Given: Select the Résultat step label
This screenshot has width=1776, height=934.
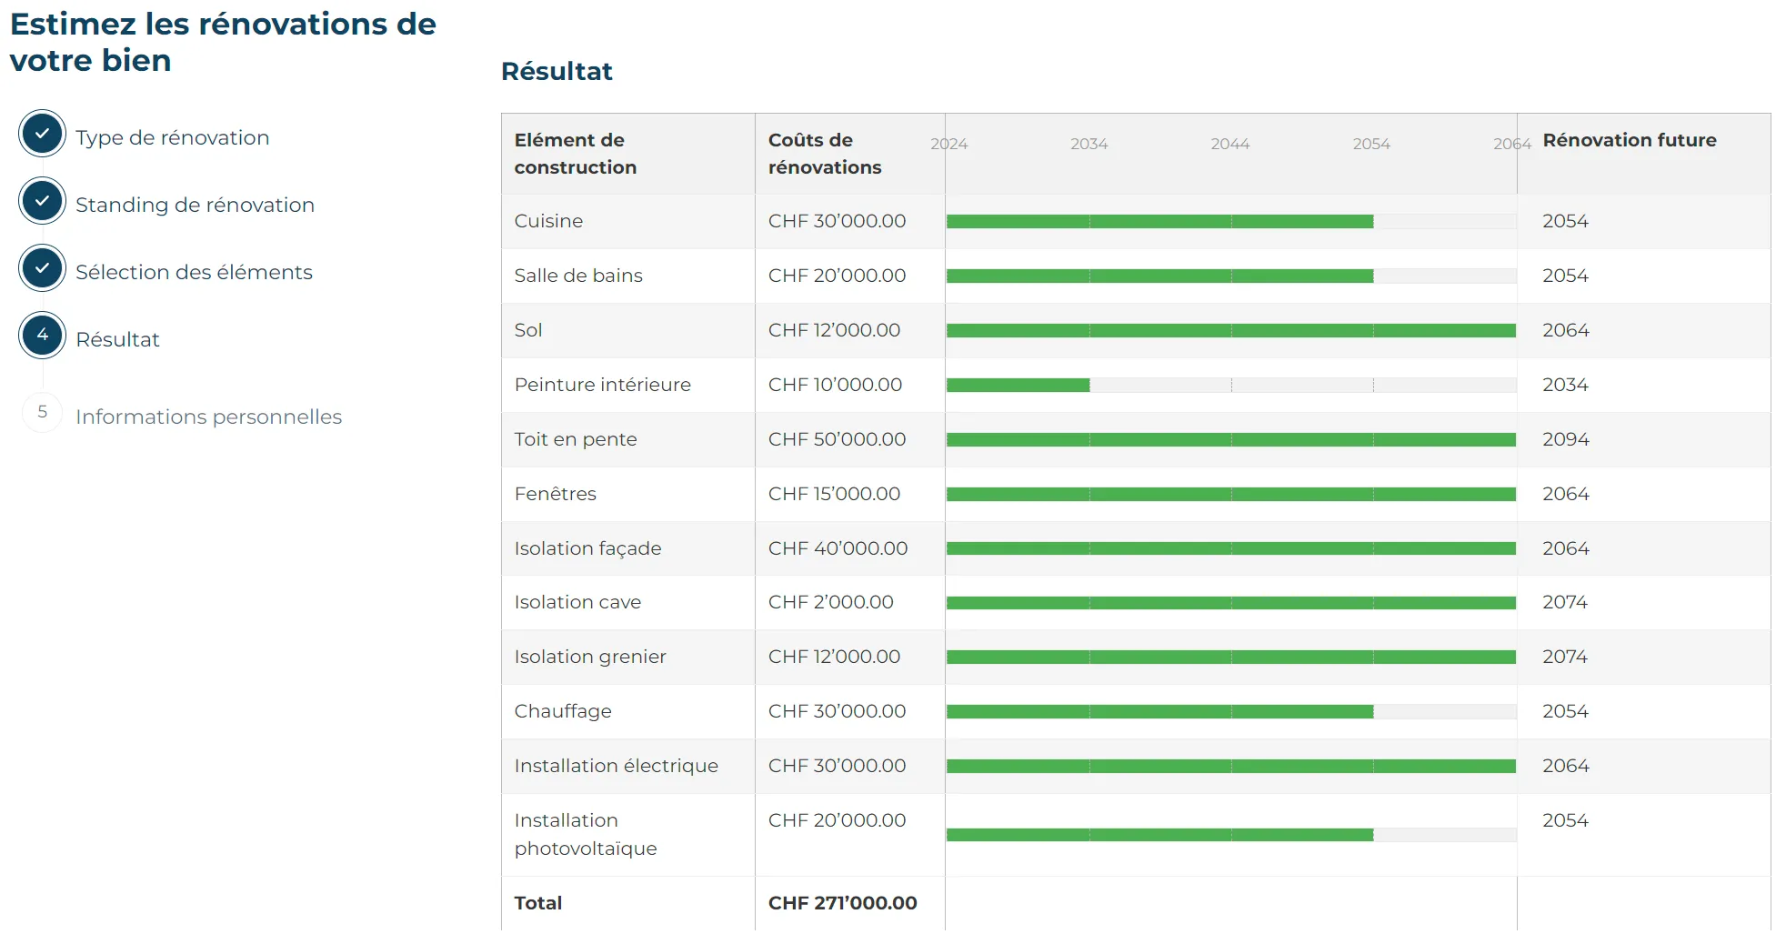Looking at the screenshot, I should (118, 338).
